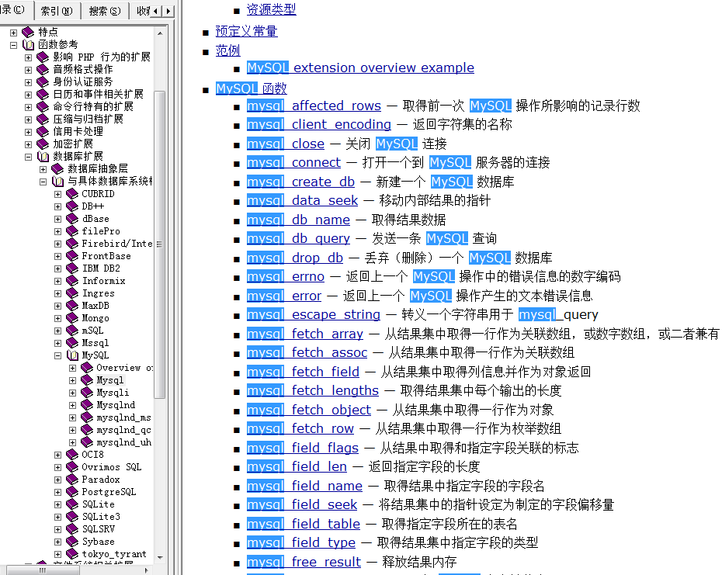This screenshot has width=722, height=575.
Task: Click the tree panel scroll down arrow
Action: [160, 557]
